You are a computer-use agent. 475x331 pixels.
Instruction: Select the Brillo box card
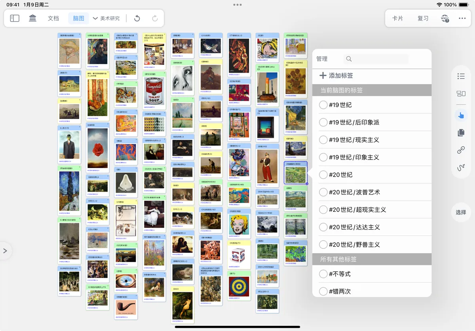(x=239, y=254)
